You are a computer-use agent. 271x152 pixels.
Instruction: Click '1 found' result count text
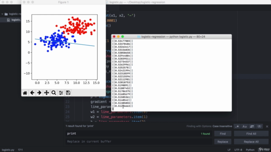click(x=205, y=134)
